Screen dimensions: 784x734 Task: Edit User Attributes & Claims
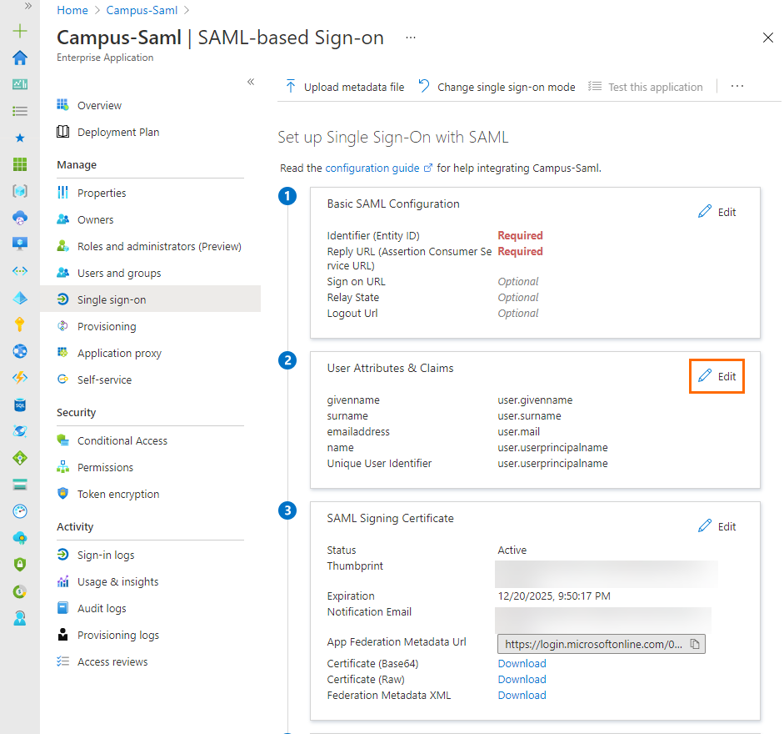[717, 376]
